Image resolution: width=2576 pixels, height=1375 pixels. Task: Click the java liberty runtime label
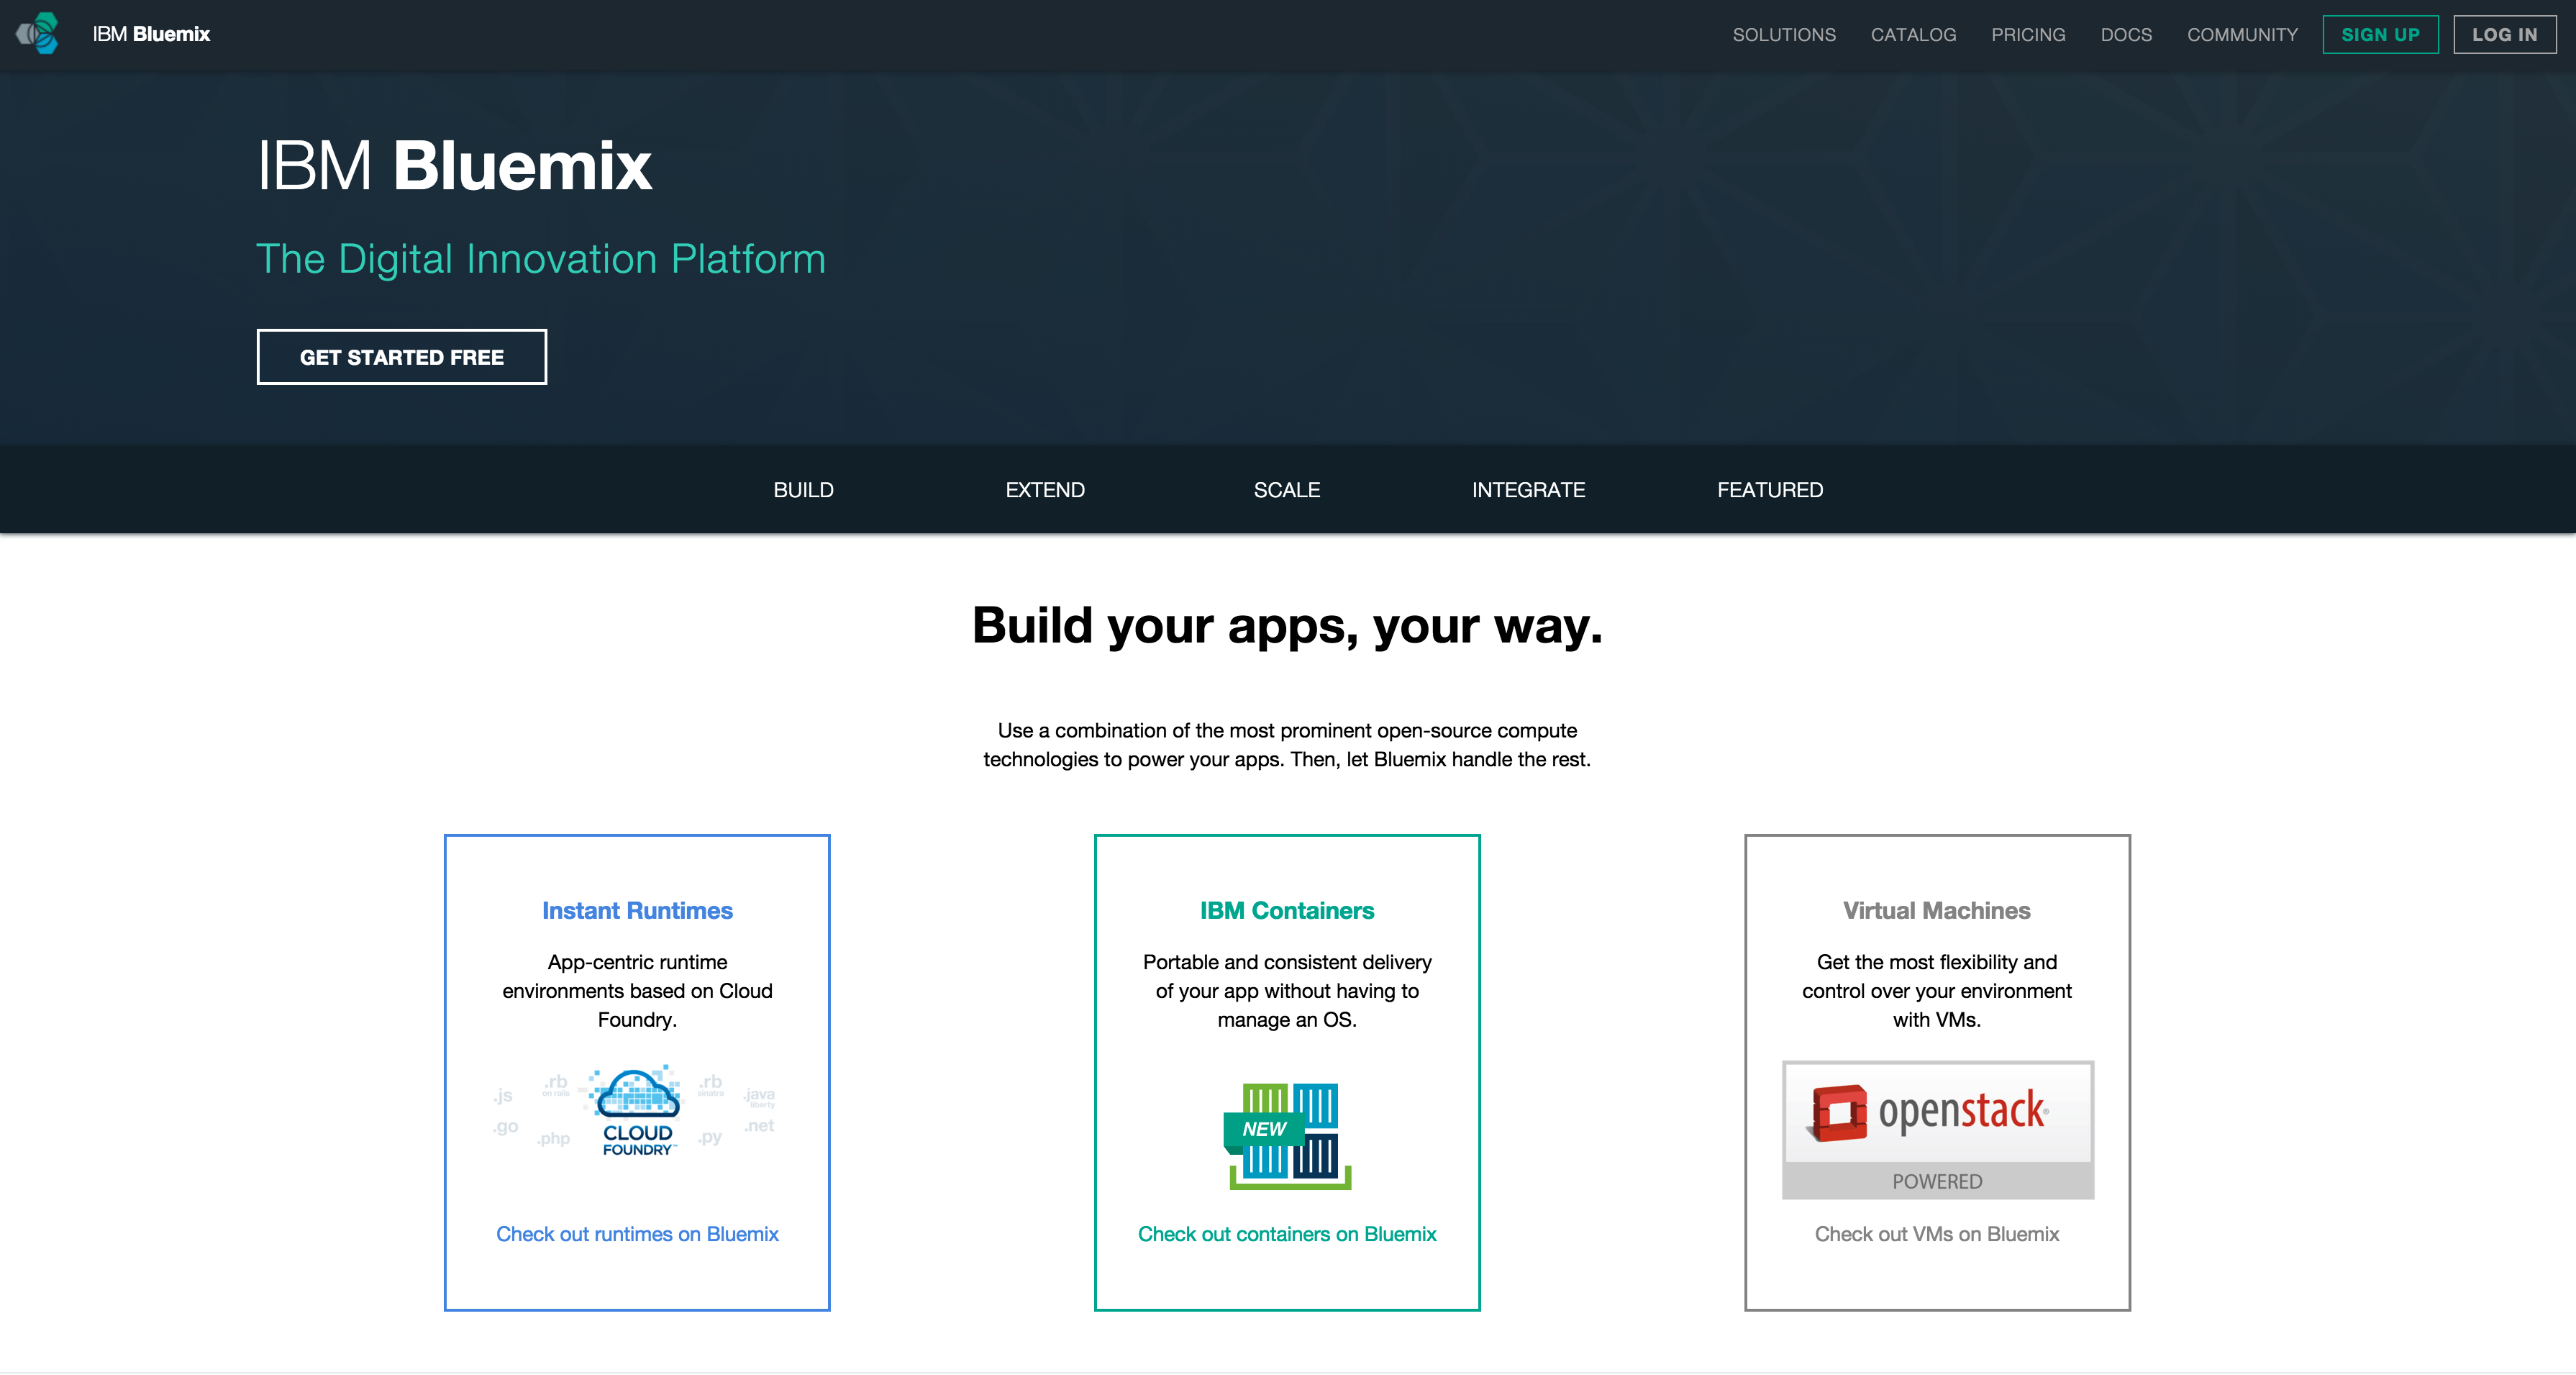click(759, 1097)
